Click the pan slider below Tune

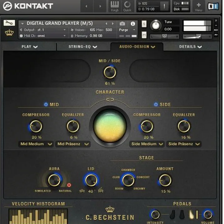click(165, 37)
